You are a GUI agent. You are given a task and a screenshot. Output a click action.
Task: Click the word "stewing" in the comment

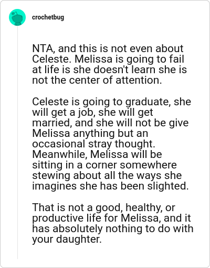(51, 175)
